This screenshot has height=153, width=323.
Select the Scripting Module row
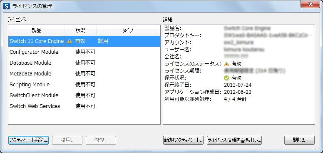point(84,85)
